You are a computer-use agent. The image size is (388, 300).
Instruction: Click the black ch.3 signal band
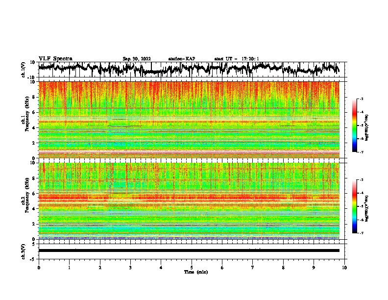point(189,250)
